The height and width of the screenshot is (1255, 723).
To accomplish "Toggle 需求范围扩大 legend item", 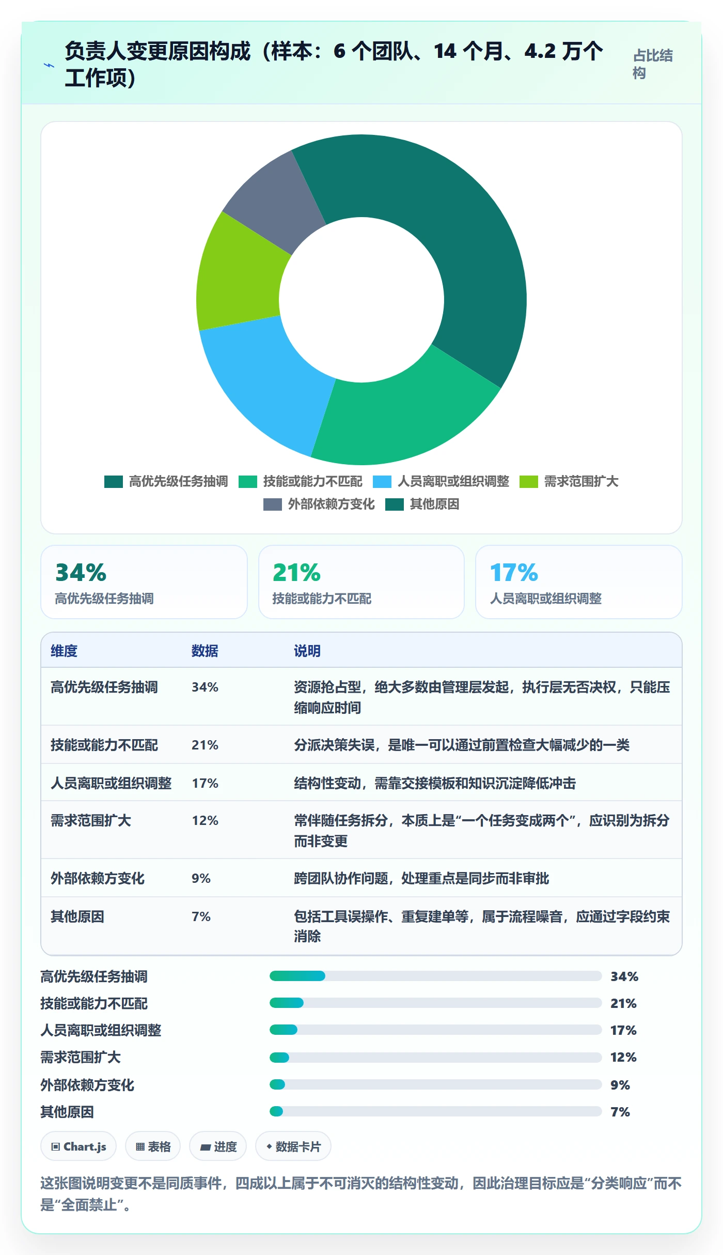I will [569, 482].
